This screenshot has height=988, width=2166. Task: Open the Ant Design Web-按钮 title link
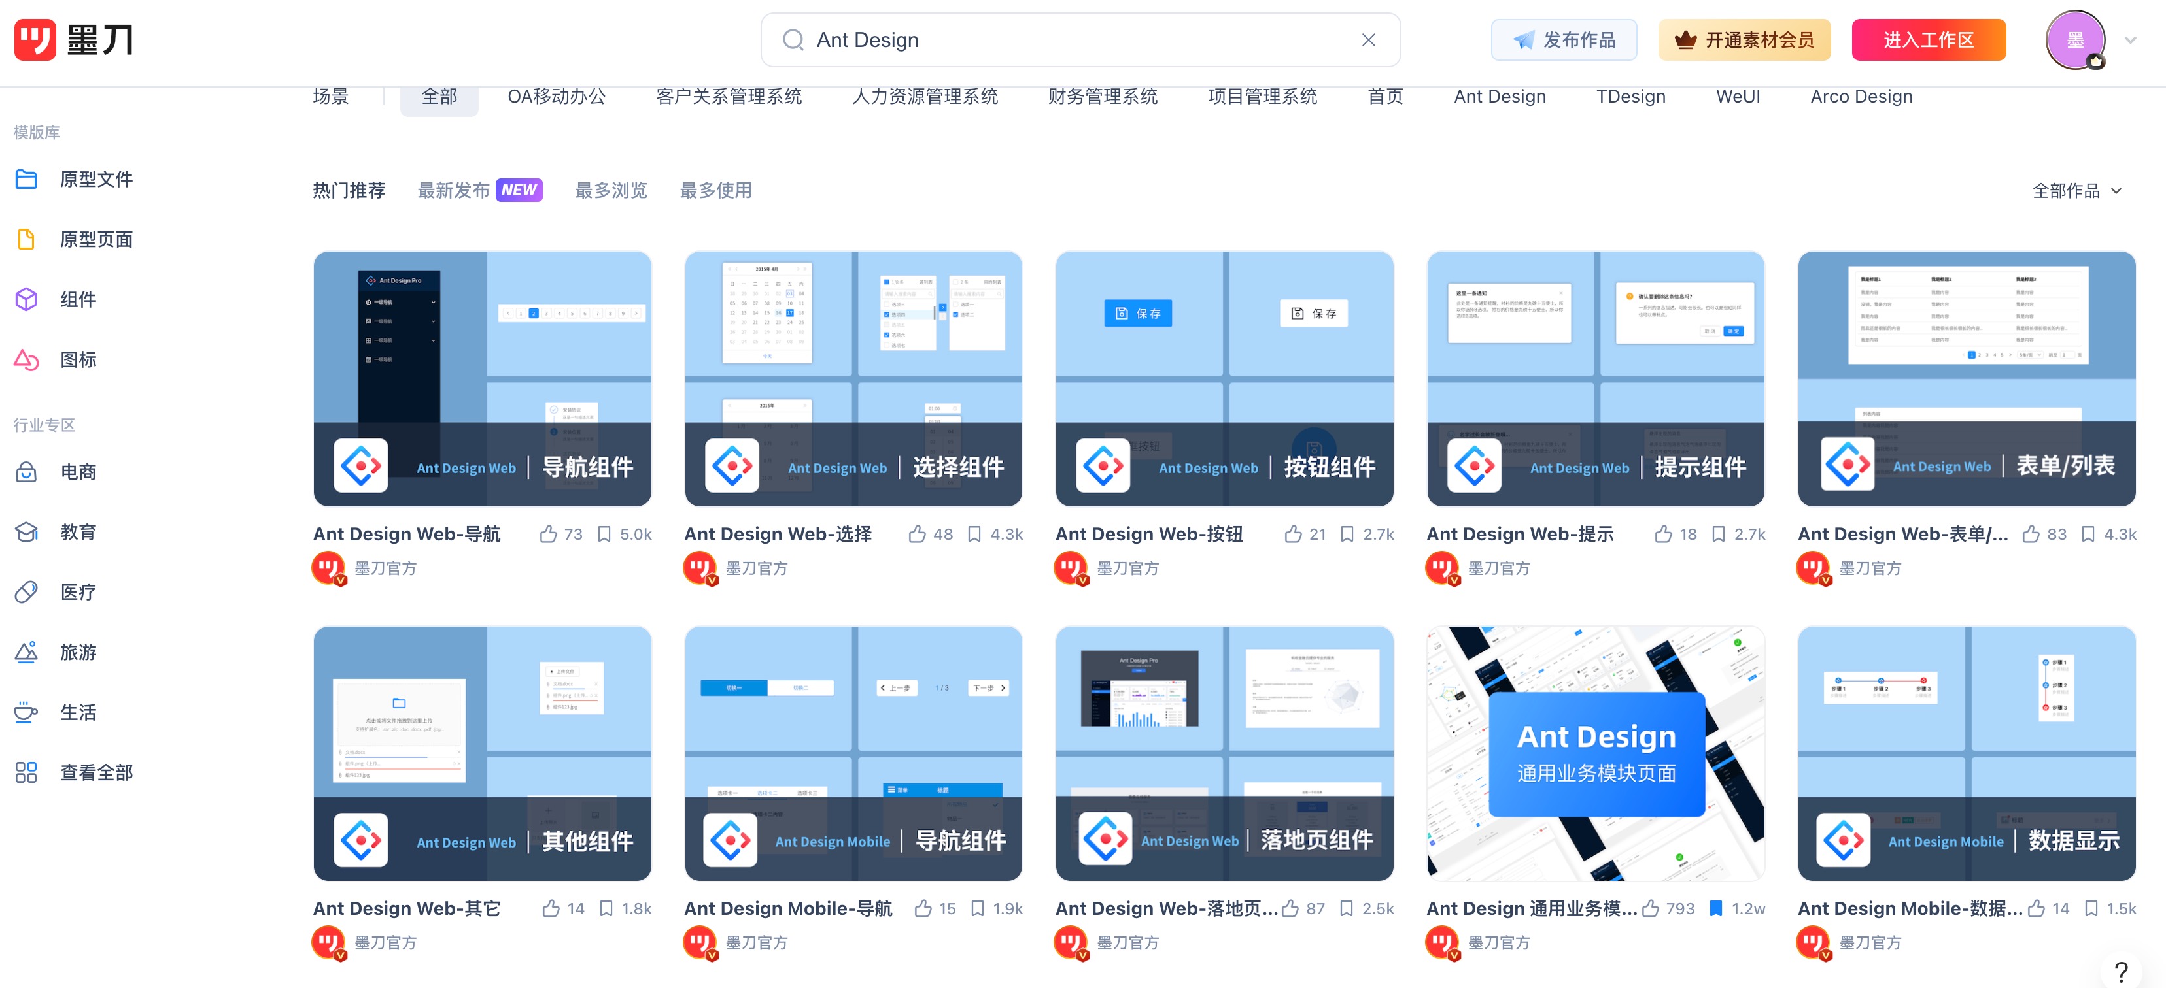1148,535
